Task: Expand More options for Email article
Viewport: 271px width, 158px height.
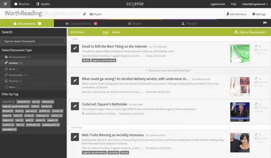Action: coord(259,53)
